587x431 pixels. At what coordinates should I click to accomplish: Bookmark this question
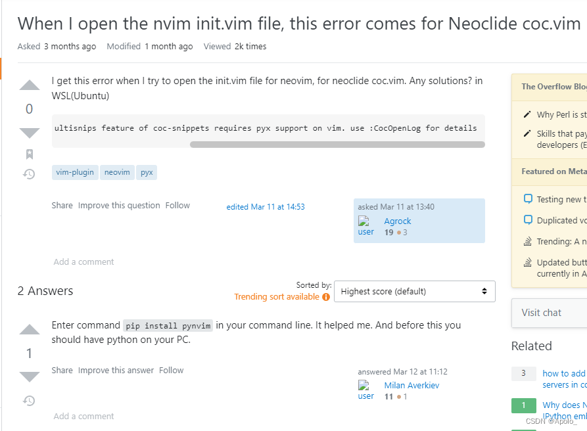29,153
